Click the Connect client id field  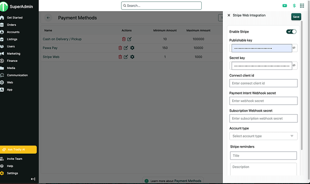263,83
